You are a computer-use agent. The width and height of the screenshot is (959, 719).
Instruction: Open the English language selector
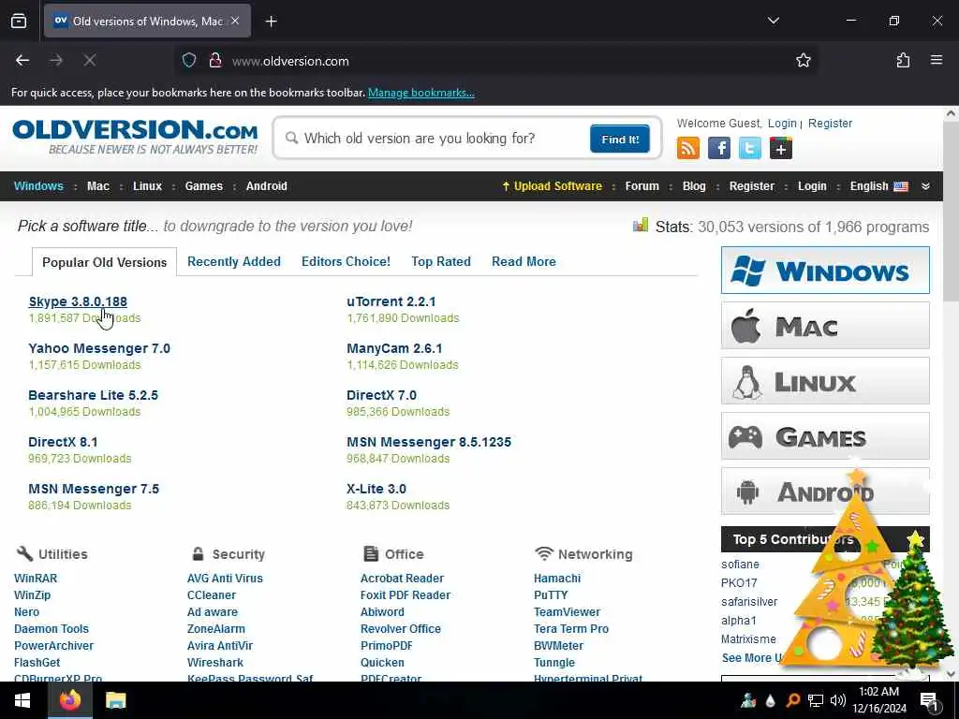[878, 186]
